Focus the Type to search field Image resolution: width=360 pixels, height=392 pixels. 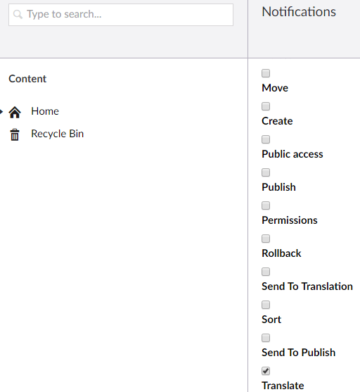tap(121, 15)
